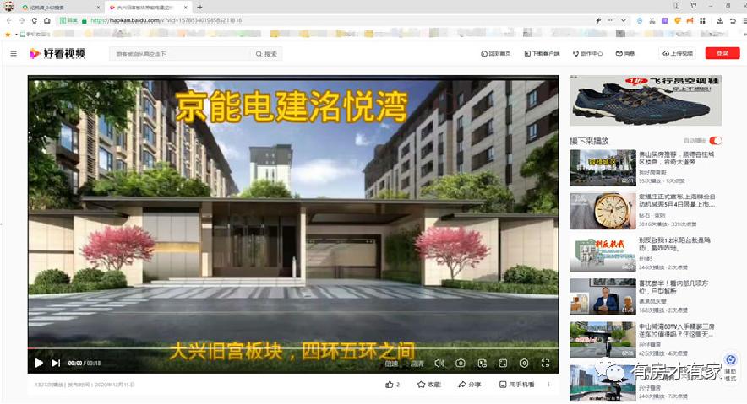
Task: Click the volume speaker icon in the player
Action: pyautogui.click(x=439, y=364)
